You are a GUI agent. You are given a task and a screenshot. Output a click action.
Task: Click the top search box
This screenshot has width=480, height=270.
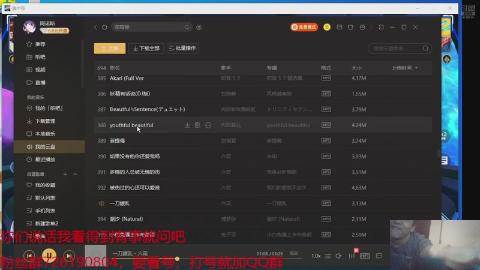pos(152,27)
